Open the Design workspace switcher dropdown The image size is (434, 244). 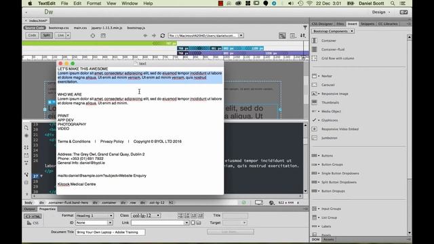381,12
